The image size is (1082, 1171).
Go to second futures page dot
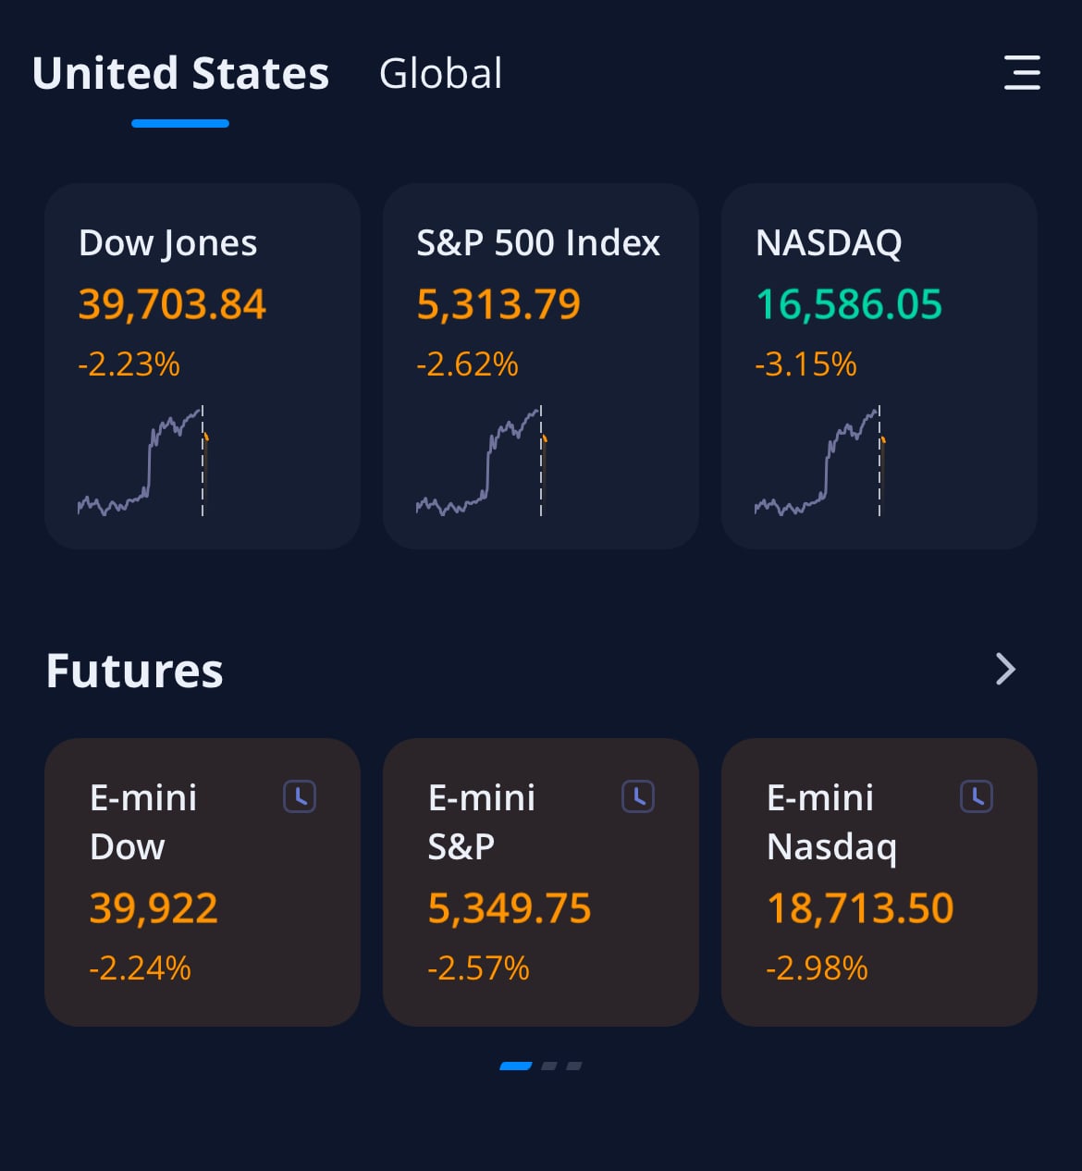[x=549, y=1066]
